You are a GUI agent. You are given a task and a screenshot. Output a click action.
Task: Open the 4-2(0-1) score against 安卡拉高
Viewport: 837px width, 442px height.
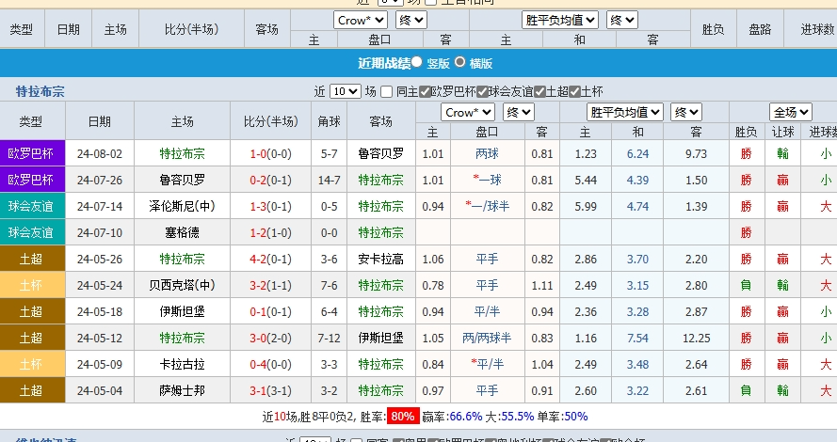point(270,259)
